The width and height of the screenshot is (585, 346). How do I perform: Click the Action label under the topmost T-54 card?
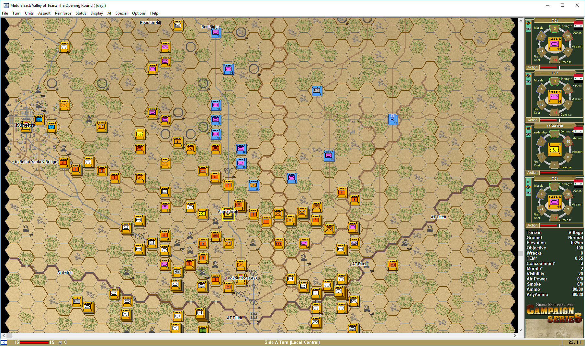[x=532, y=68]
